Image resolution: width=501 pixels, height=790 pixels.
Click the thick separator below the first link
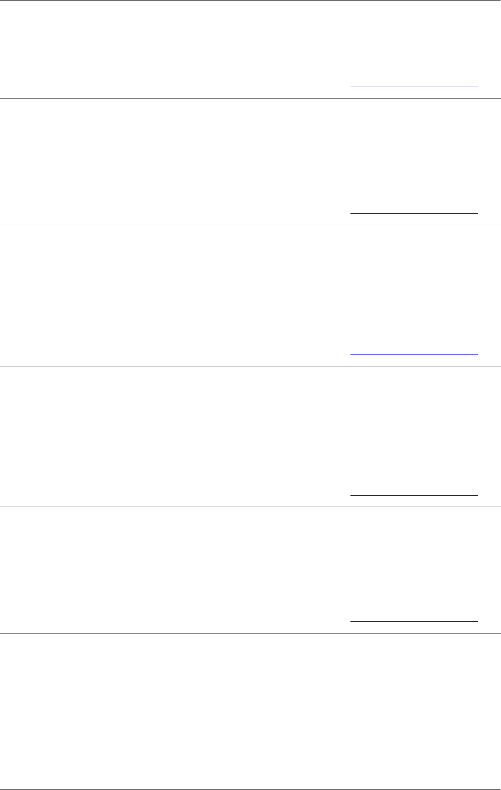250,99
